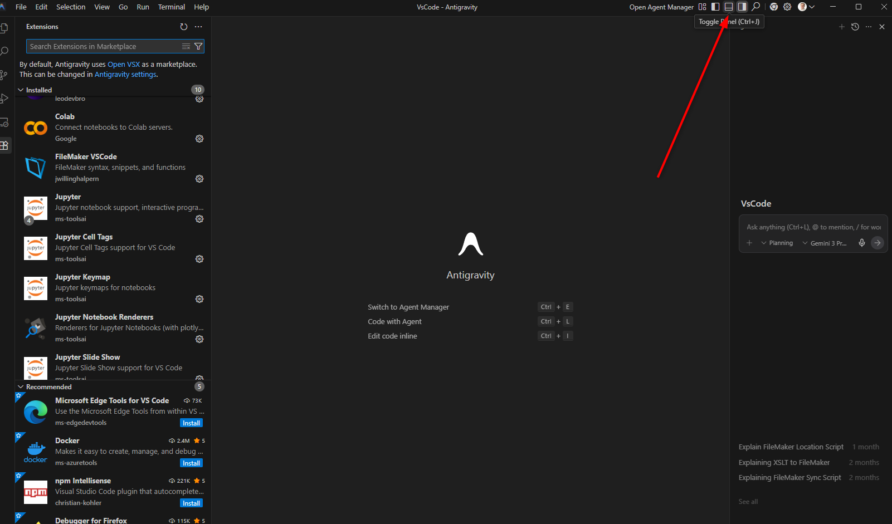Click the Colab extension manage gear
This screenshot has width=892, height=524.
click(x=199, y=139)
